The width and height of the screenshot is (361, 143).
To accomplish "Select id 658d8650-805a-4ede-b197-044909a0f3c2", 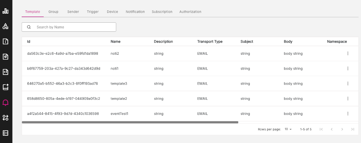I will tap(64, 99).
